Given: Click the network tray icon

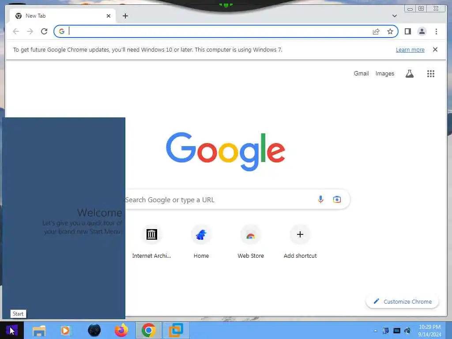Looking at the screenshot, I should coord(397,331).
